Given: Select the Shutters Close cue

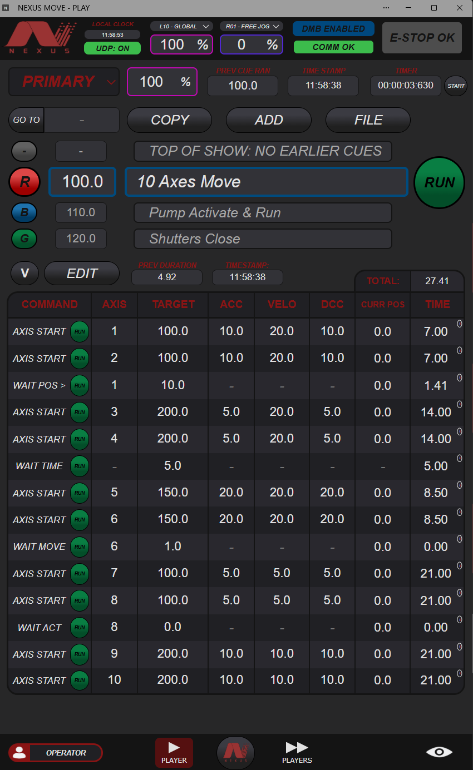Looking at the screenshot, I should pyautogui.click(x=263, y=239).
